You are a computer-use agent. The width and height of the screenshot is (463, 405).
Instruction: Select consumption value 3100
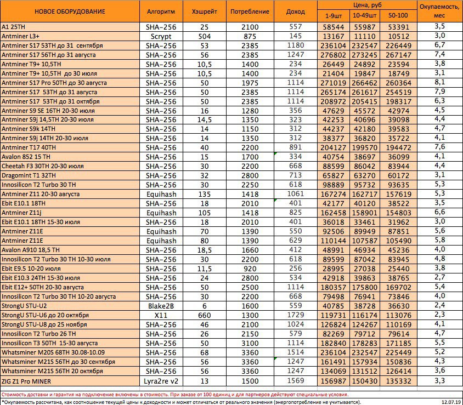click(x=250, y=344)
